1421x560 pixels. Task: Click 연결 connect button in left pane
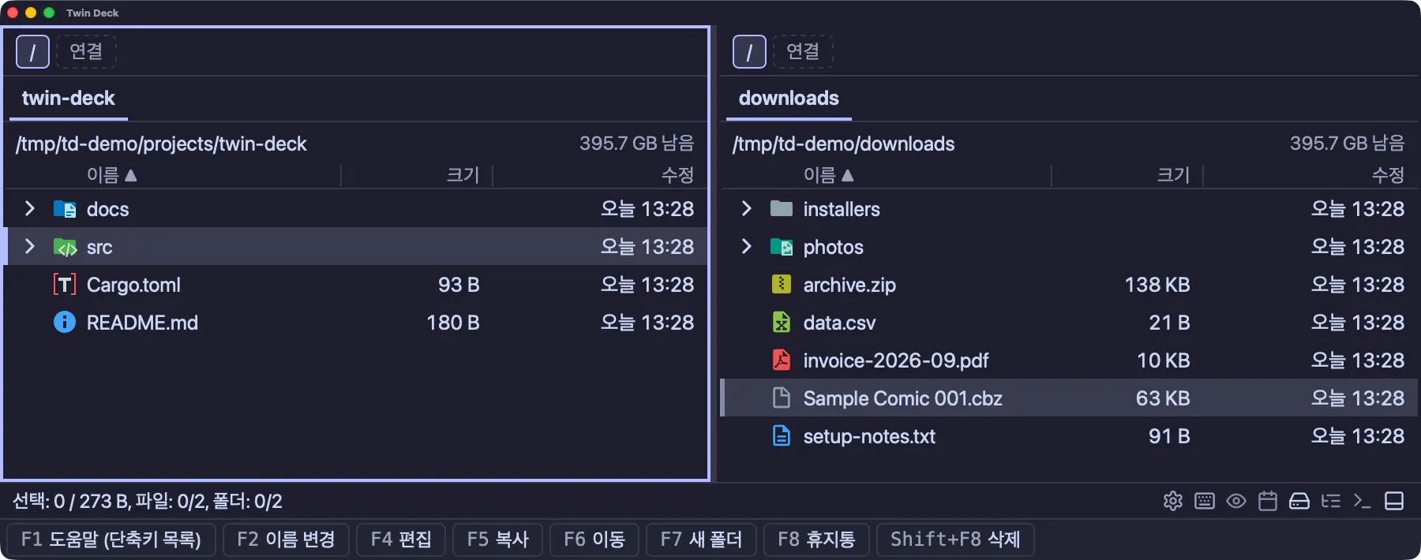pyautogui.click(x=86, y=52)
